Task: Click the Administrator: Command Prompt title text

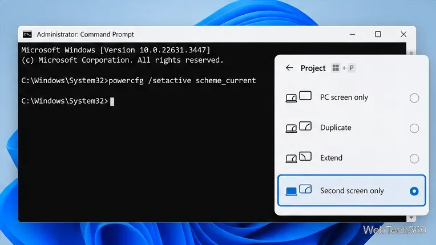Action: pyautogui.click(x=86, y=34)
